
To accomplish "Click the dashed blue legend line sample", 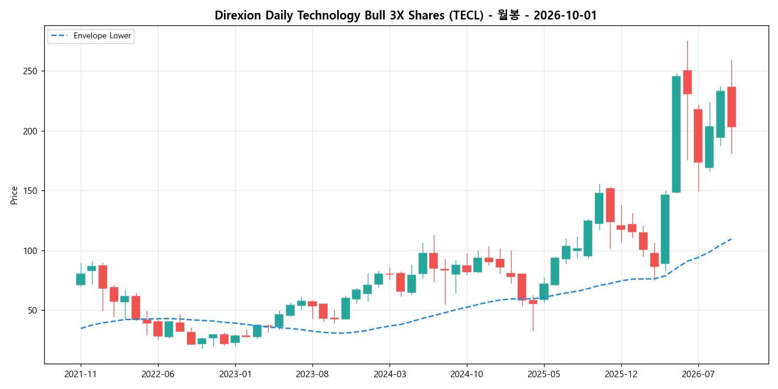I will (60, 36).
